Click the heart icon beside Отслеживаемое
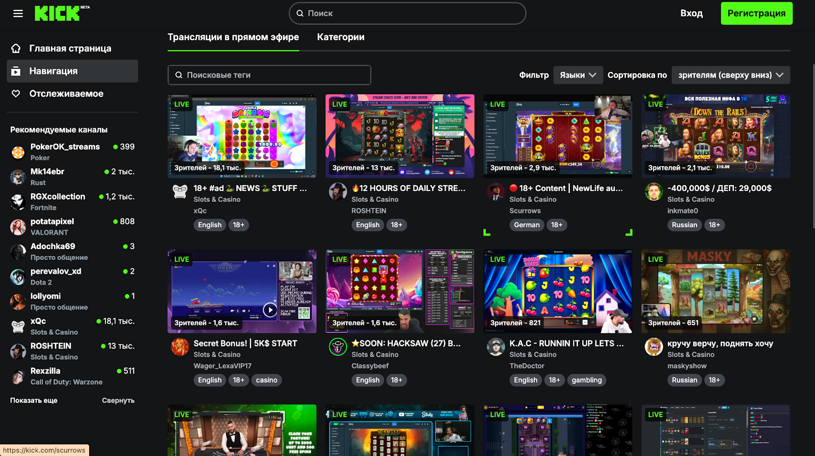Image resolution: width=815 pixels, height=456 pixels. coord(16,94)
